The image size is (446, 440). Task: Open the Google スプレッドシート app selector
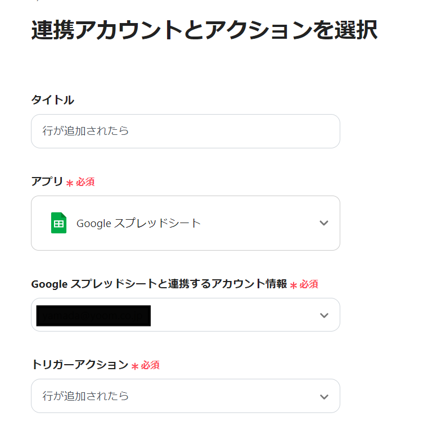185,223
